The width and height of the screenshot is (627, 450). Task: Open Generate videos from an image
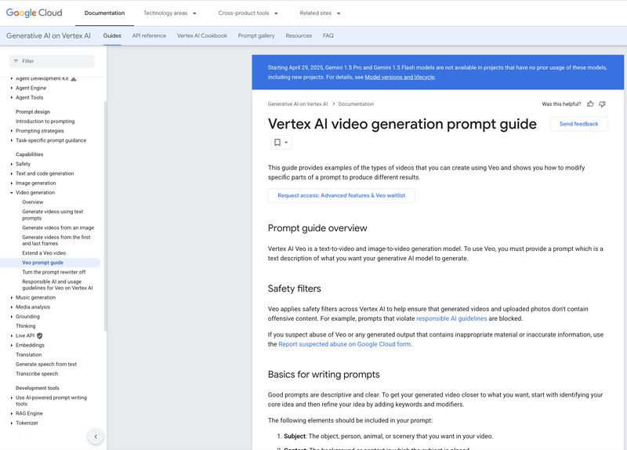(58, 227)
